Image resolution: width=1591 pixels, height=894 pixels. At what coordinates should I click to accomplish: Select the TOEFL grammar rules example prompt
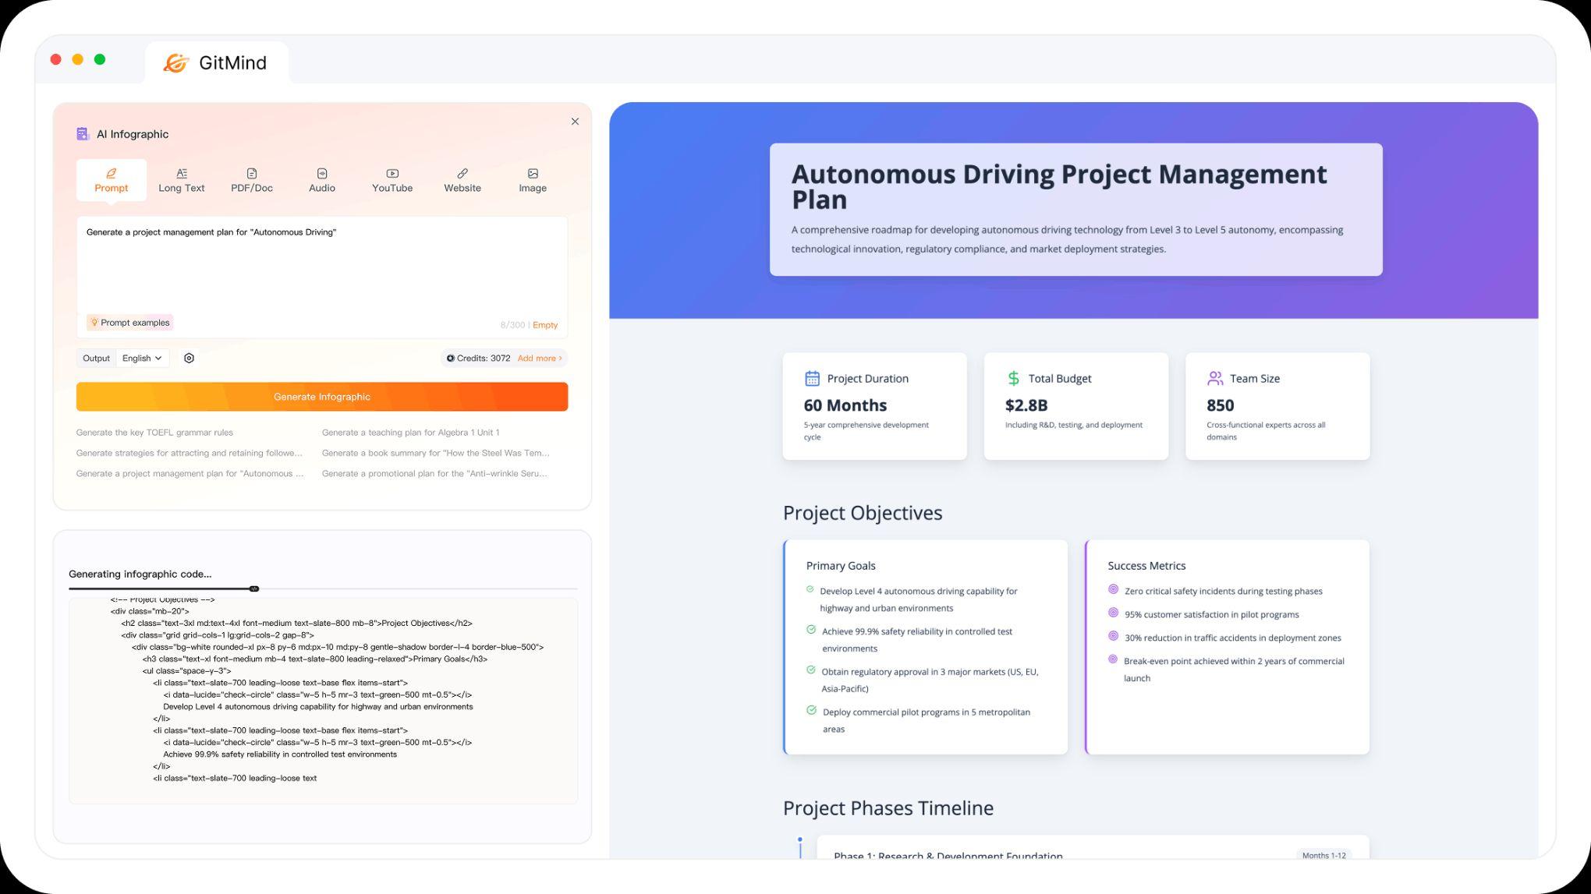(x=154, y=432)
